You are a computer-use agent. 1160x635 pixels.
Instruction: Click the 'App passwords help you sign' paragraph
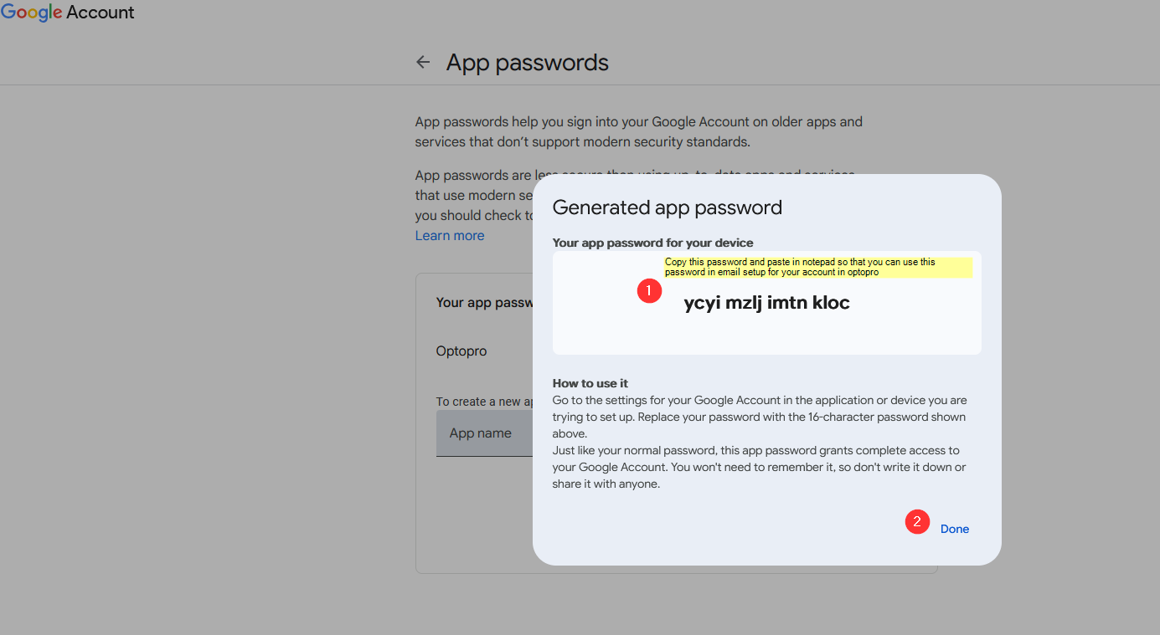638,131
